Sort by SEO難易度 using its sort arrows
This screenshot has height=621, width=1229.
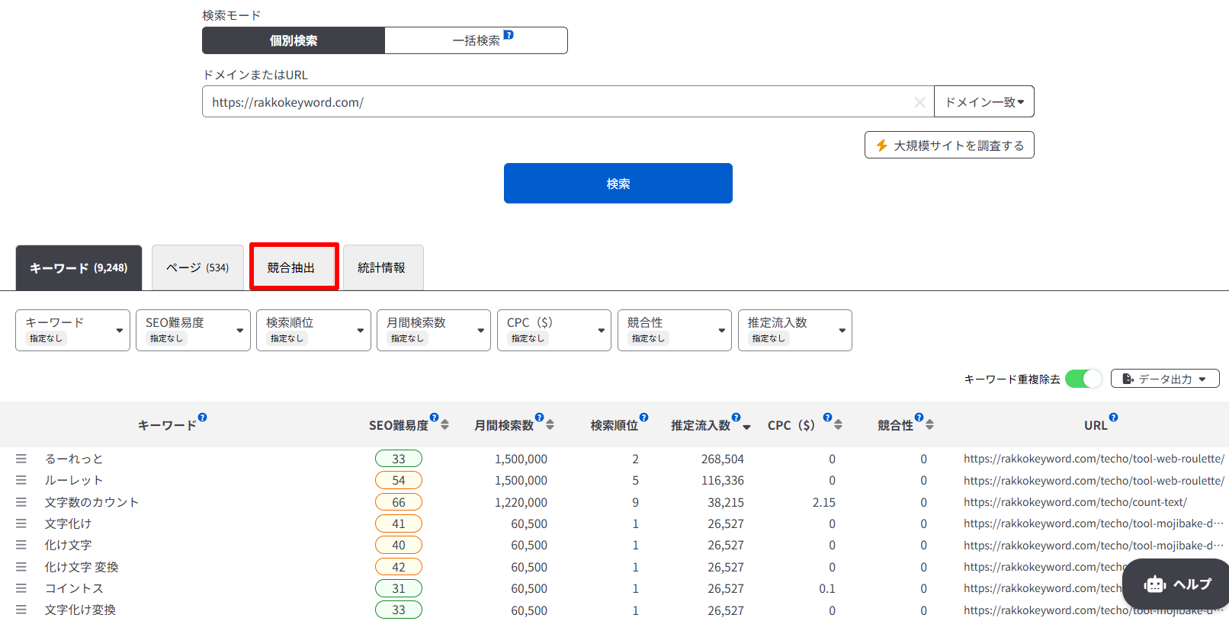tap(444, 425)
